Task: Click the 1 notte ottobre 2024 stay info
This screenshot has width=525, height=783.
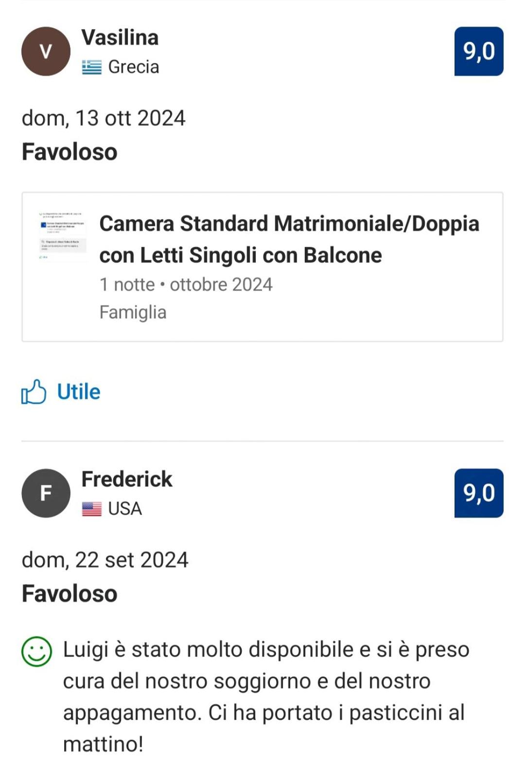Action: point(186,285)
